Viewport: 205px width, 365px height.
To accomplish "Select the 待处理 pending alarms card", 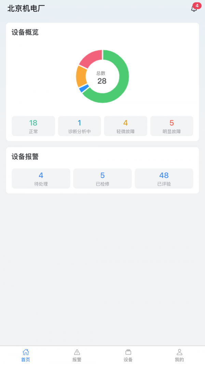I will click(41, 178).
